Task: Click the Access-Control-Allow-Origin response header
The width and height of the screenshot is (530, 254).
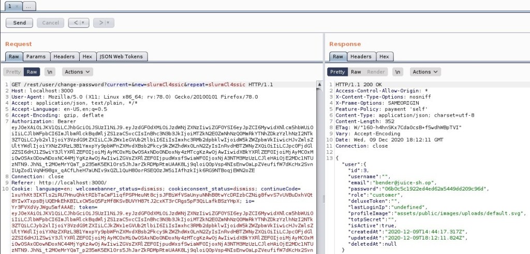Action: (381, 91)
